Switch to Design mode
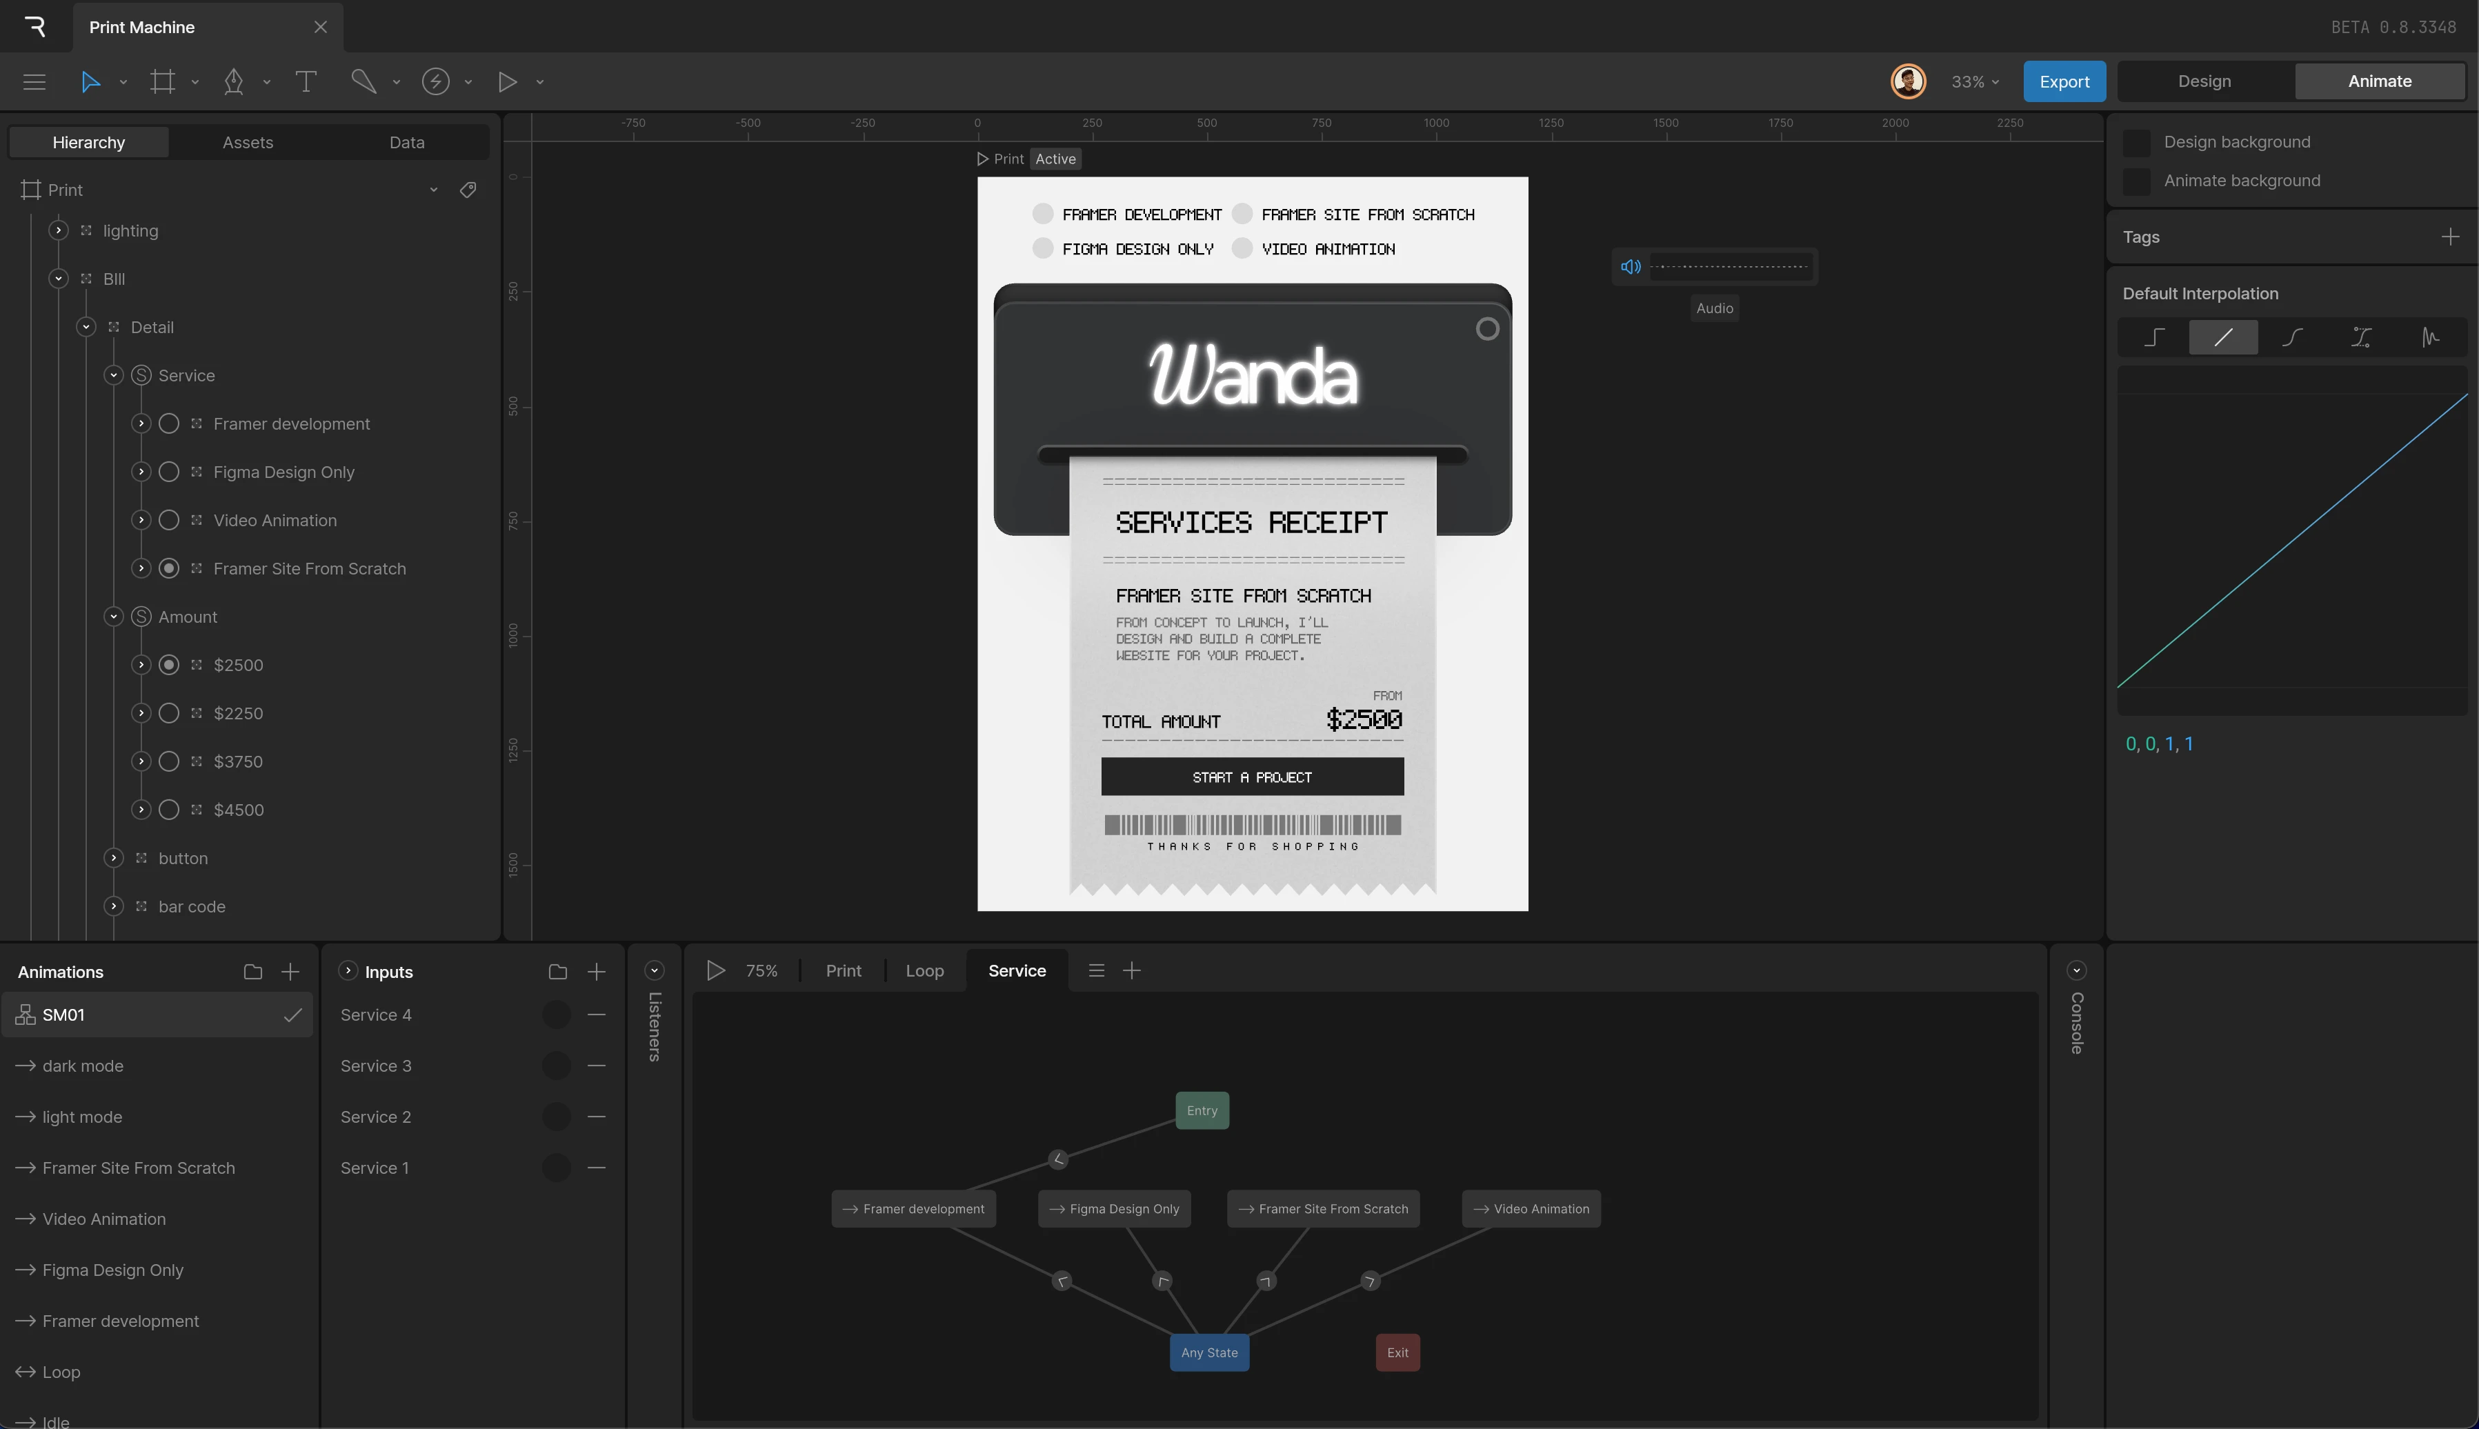2479x1429 pixels. (2204, 81)
